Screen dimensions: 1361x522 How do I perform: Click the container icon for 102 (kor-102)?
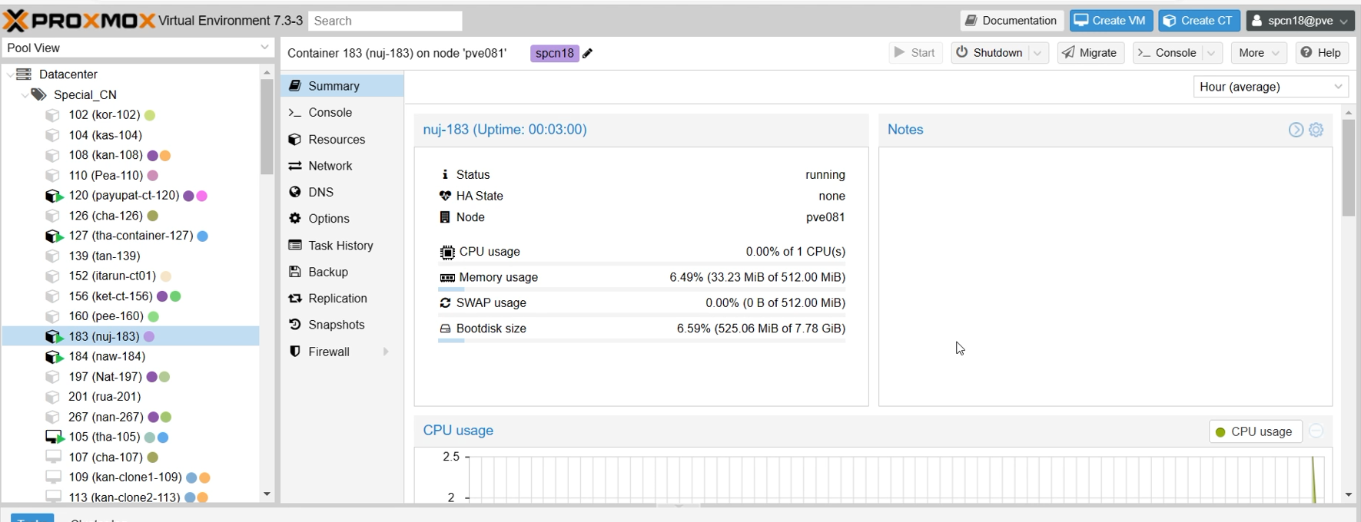pyautogui.click(x=53, y=115)
